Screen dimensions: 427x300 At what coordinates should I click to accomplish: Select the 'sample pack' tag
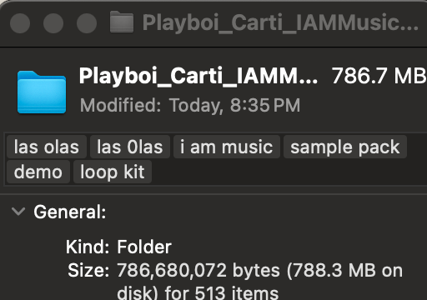(345, 147)
